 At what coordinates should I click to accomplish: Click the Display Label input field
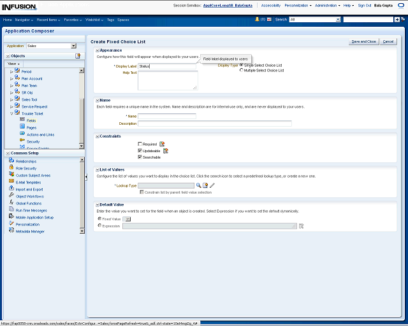pos(168,66)
